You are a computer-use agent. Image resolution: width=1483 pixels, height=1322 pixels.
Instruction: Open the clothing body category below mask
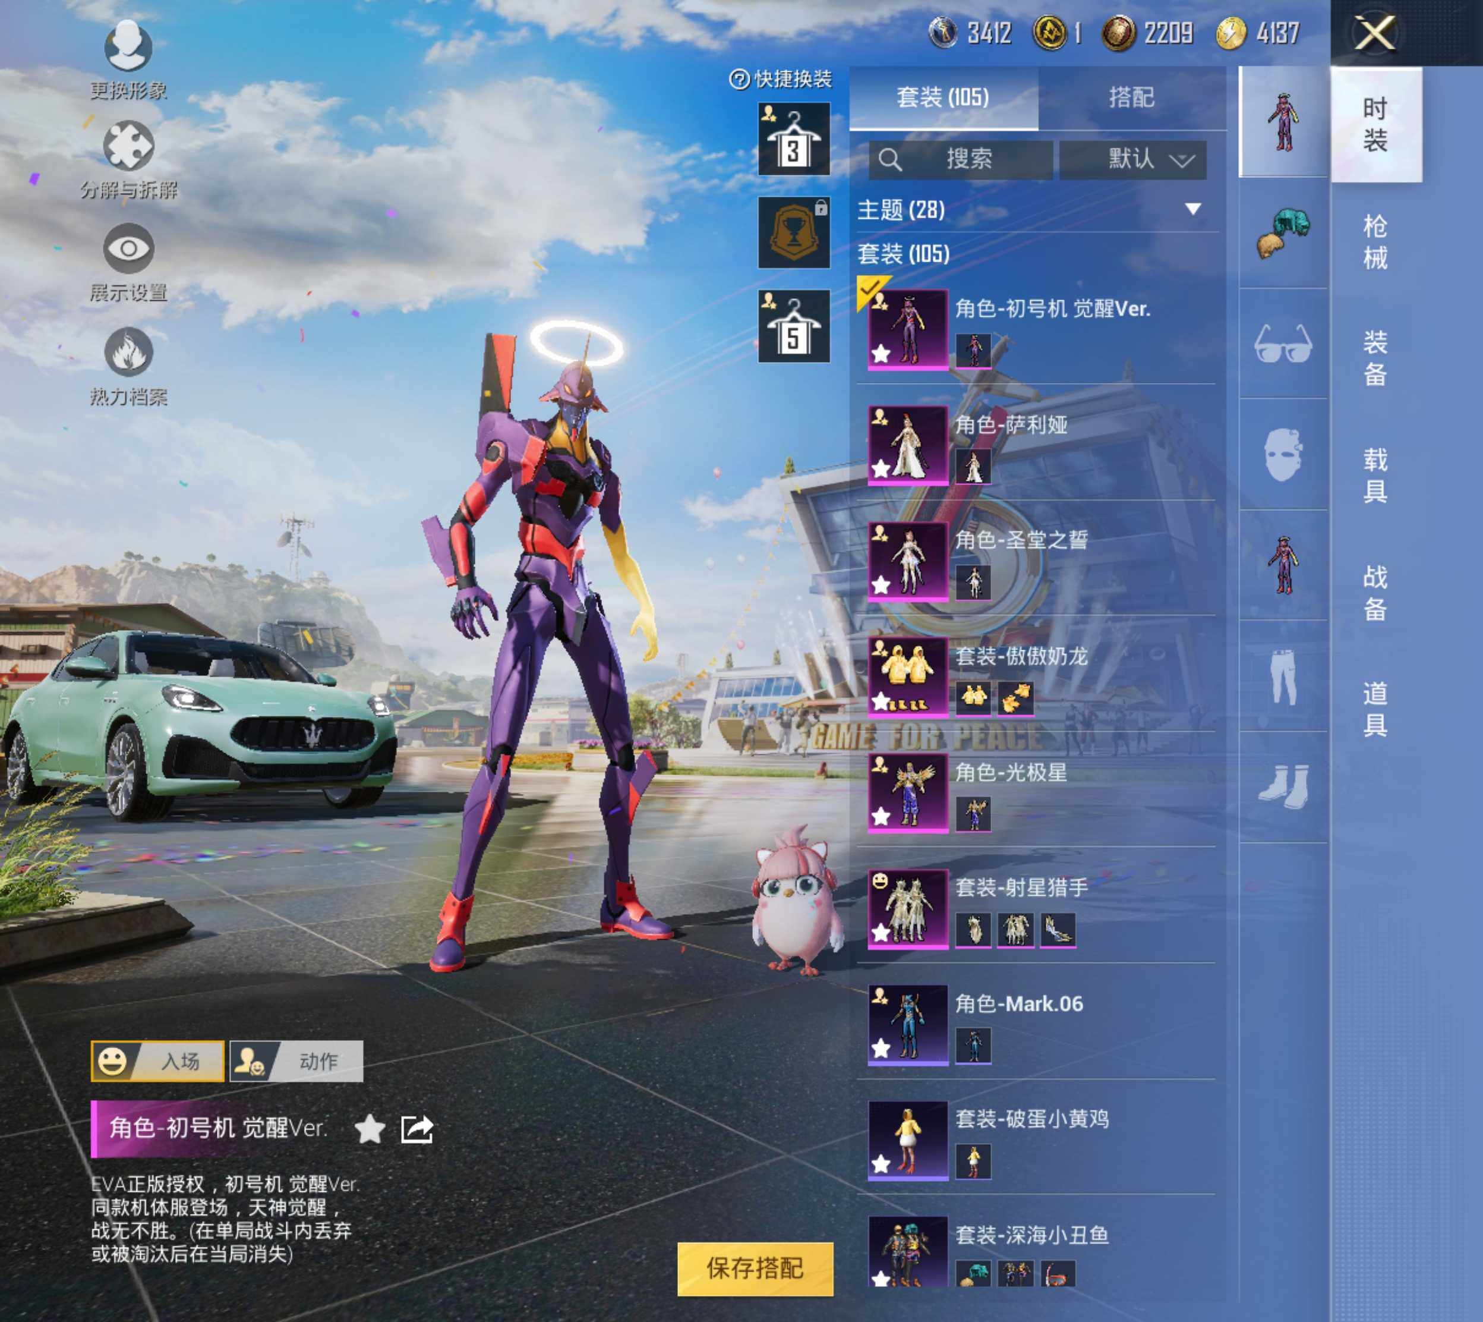[x=1283, y=565]
